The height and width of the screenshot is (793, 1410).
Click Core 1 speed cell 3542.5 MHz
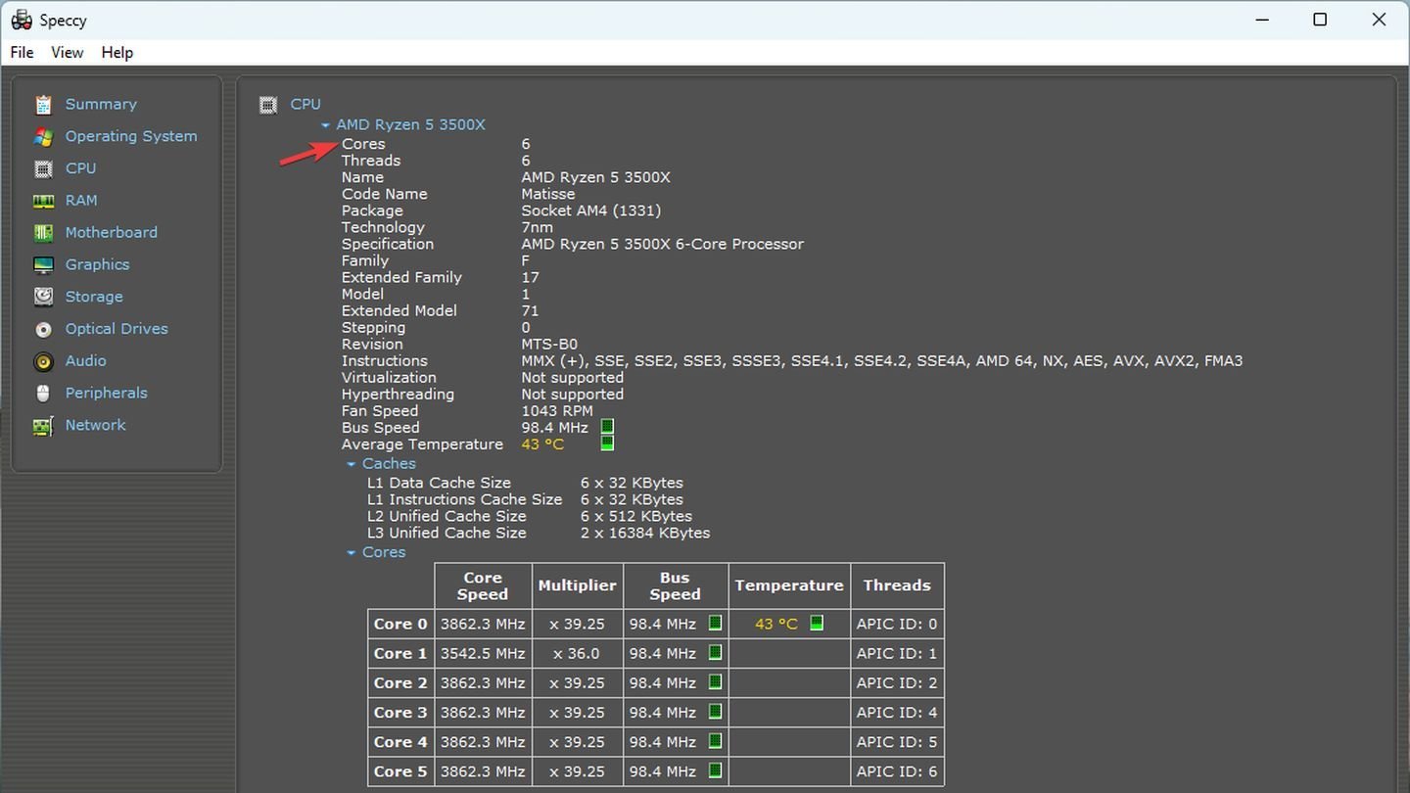click(483, 653)
